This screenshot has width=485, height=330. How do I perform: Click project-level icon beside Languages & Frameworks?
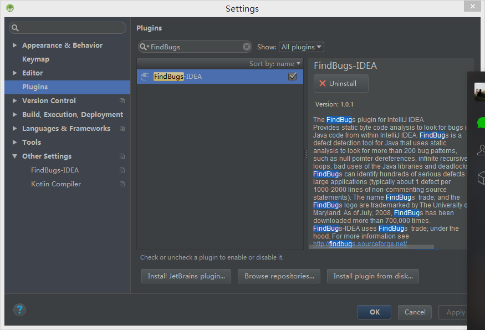click(x=122, y=129)
